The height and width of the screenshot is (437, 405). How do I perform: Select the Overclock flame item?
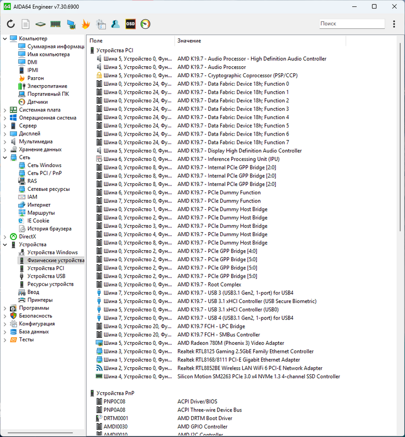coord(31,78)
